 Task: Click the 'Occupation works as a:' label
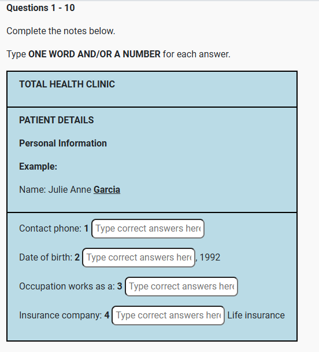point(67,287)
